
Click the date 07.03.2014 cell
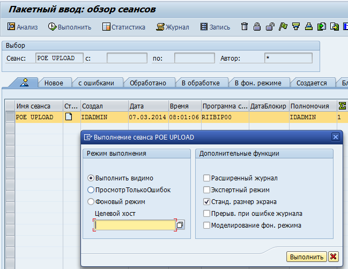(x=148, y=117)
